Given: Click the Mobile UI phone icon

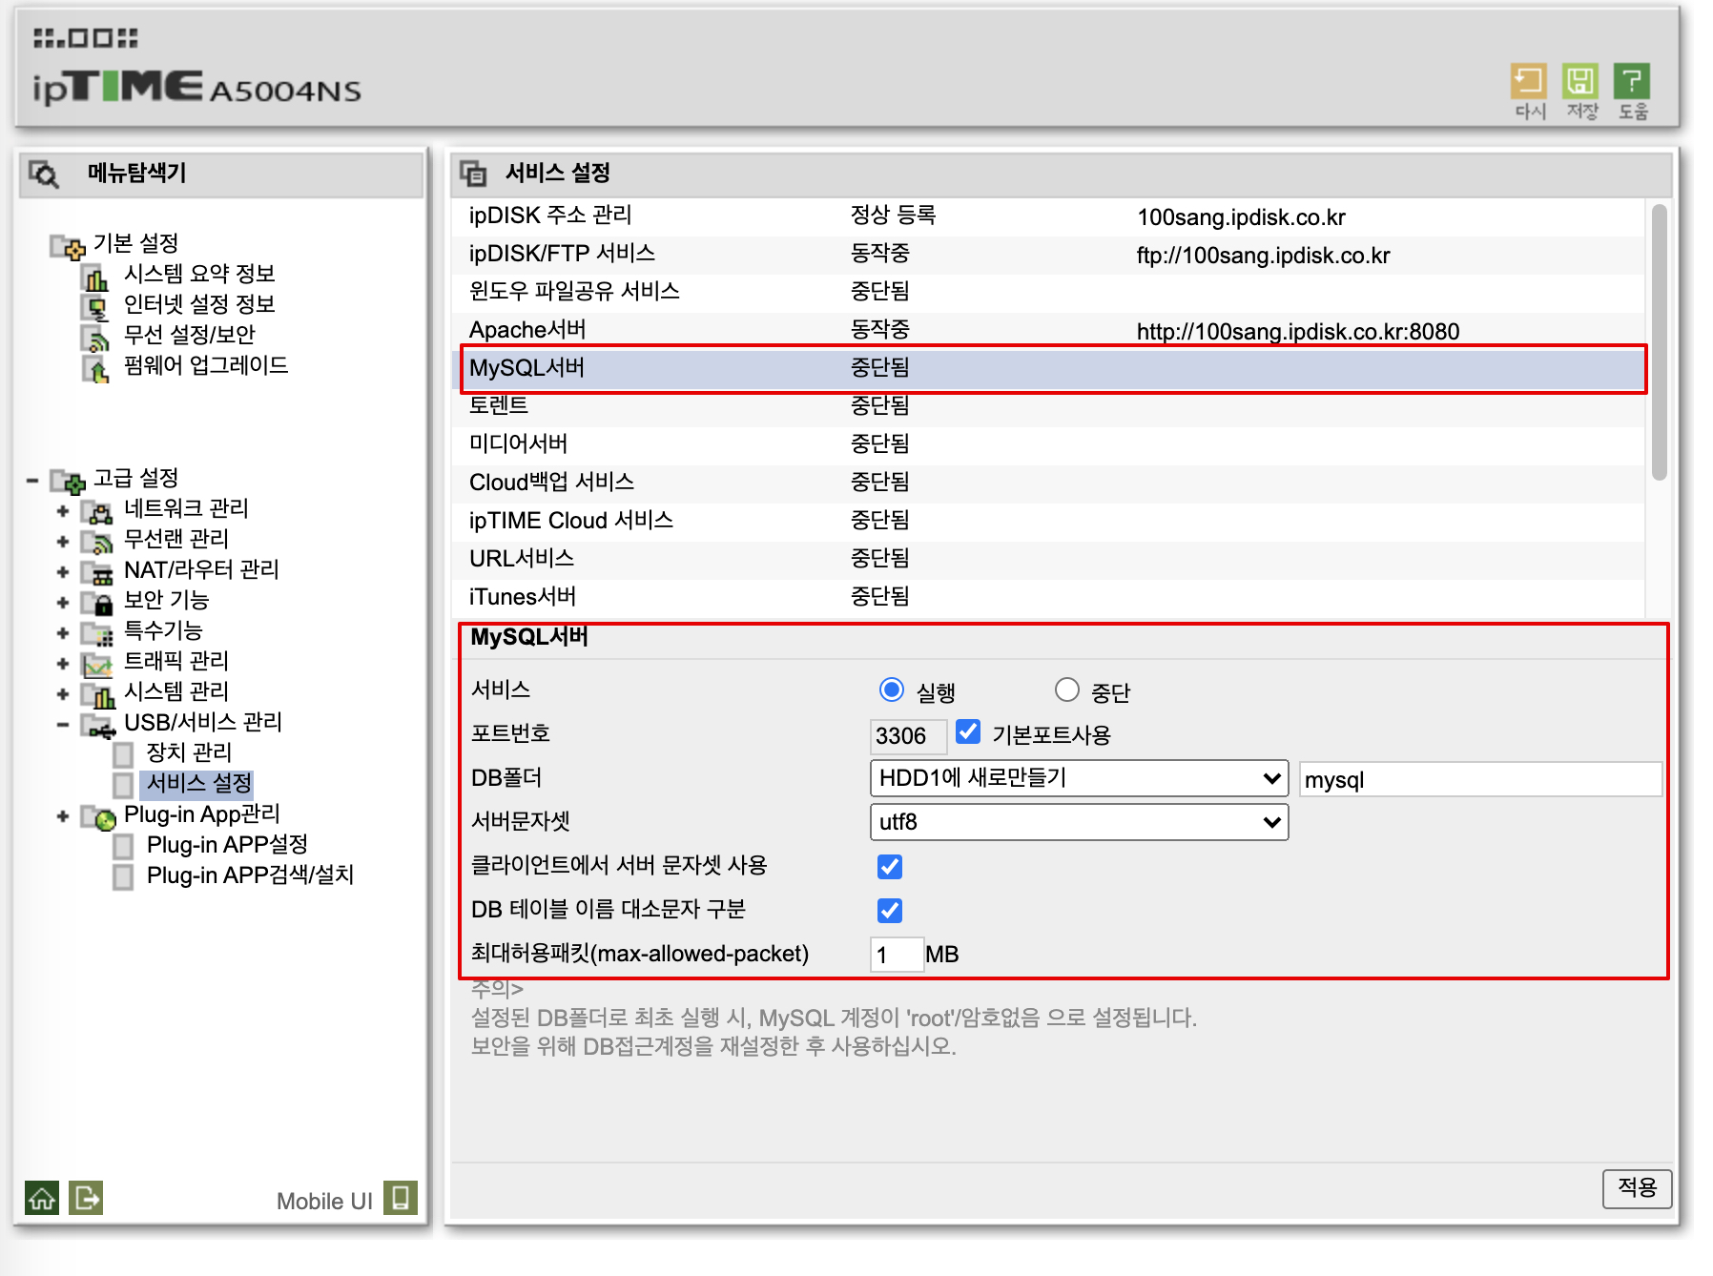Looking at the screenshot, I should coord(401,1198).
